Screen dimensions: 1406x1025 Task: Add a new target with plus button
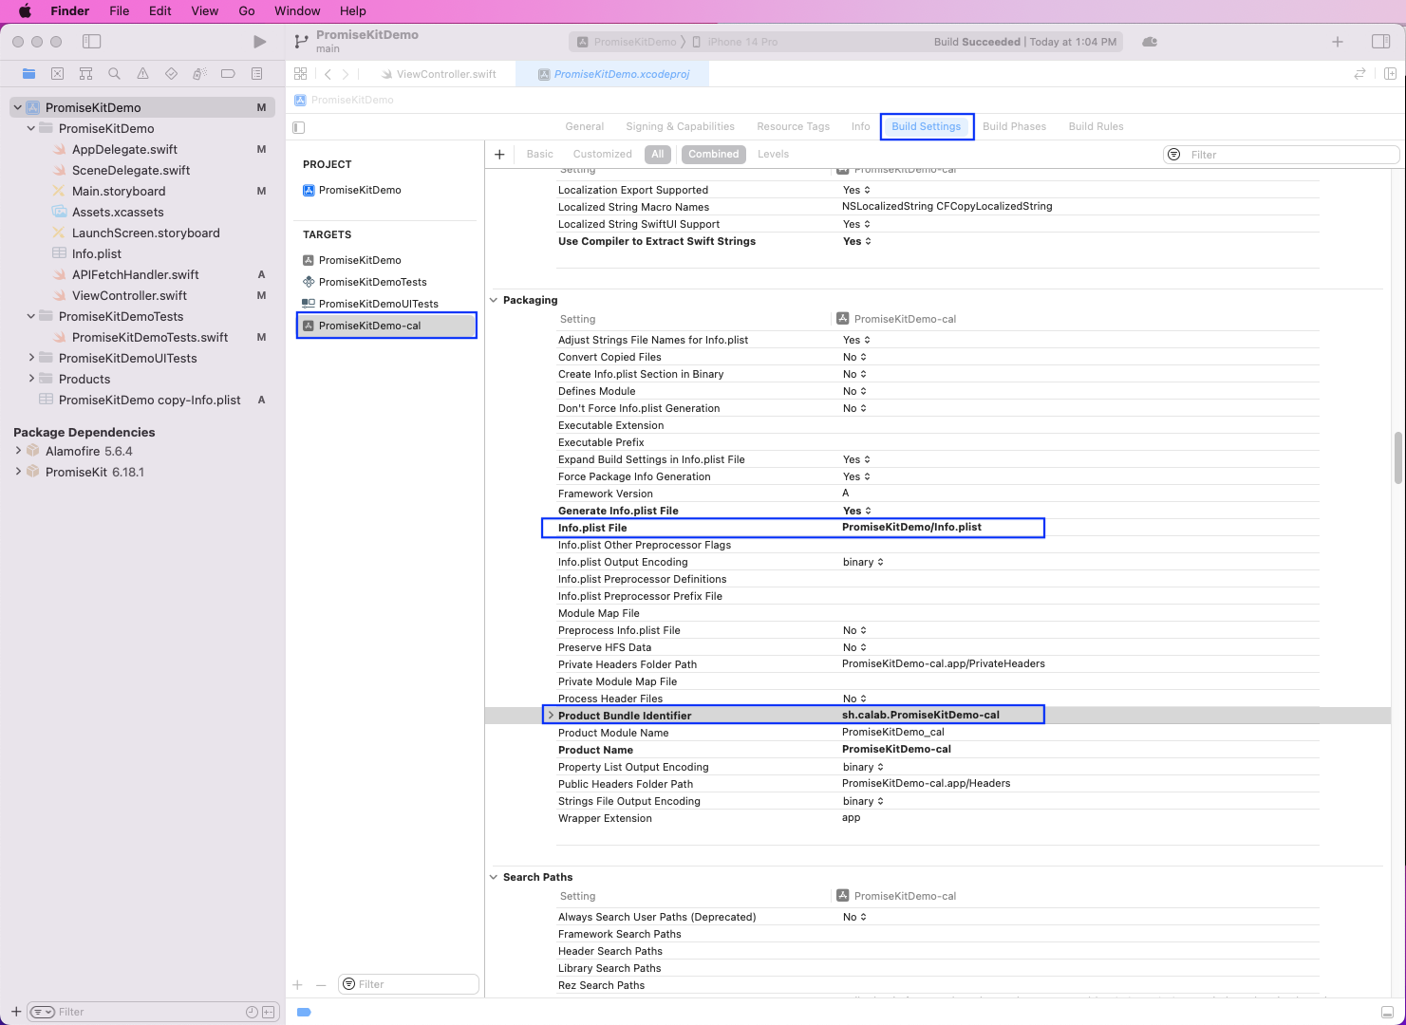point(298,985)
